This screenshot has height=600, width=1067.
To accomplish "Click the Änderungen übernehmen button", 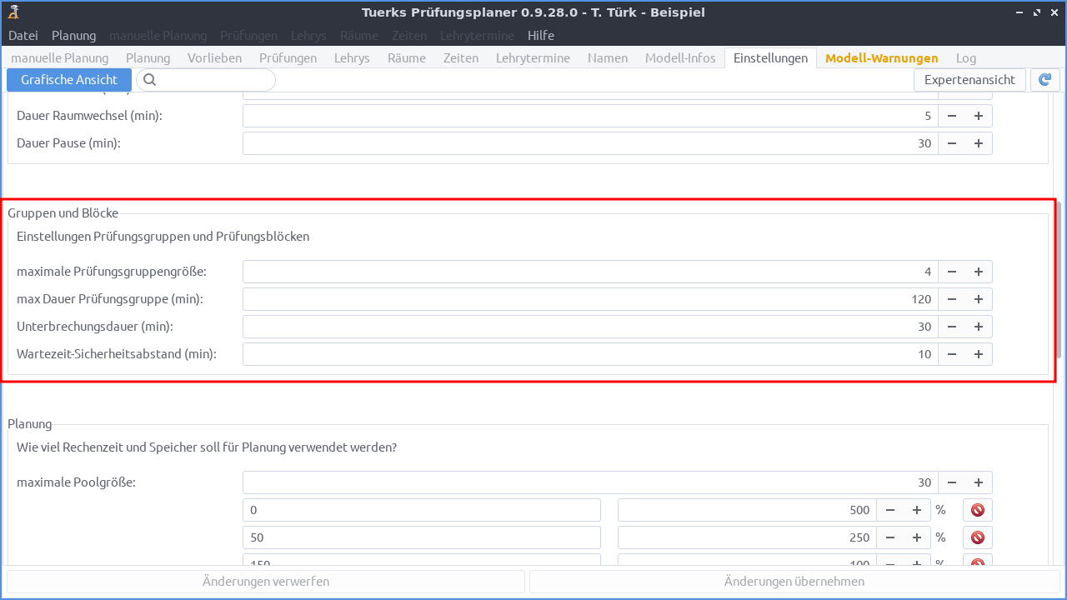I will (794, 581).
